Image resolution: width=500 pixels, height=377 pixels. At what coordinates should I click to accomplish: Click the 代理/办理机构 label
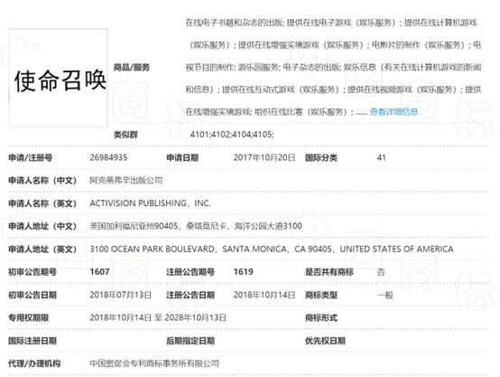(x=34, y=363)
